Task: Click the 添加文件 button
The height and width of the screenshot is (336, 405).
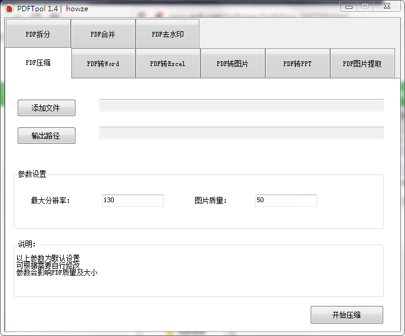Action: [47, 108]
